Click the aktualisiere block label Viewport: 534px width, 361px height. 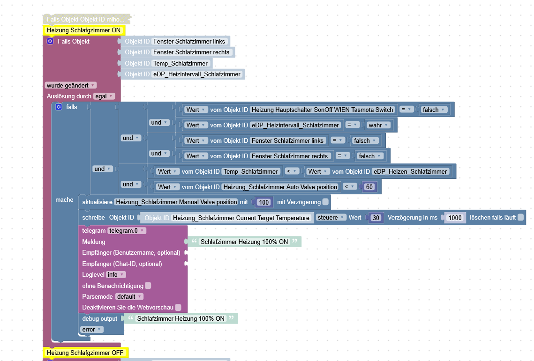coord(97,202)
